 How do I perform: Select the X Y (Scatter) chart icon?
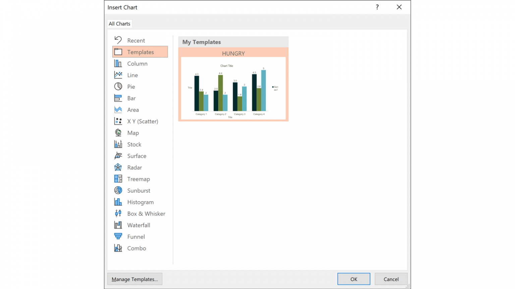[x=118, y=121]
